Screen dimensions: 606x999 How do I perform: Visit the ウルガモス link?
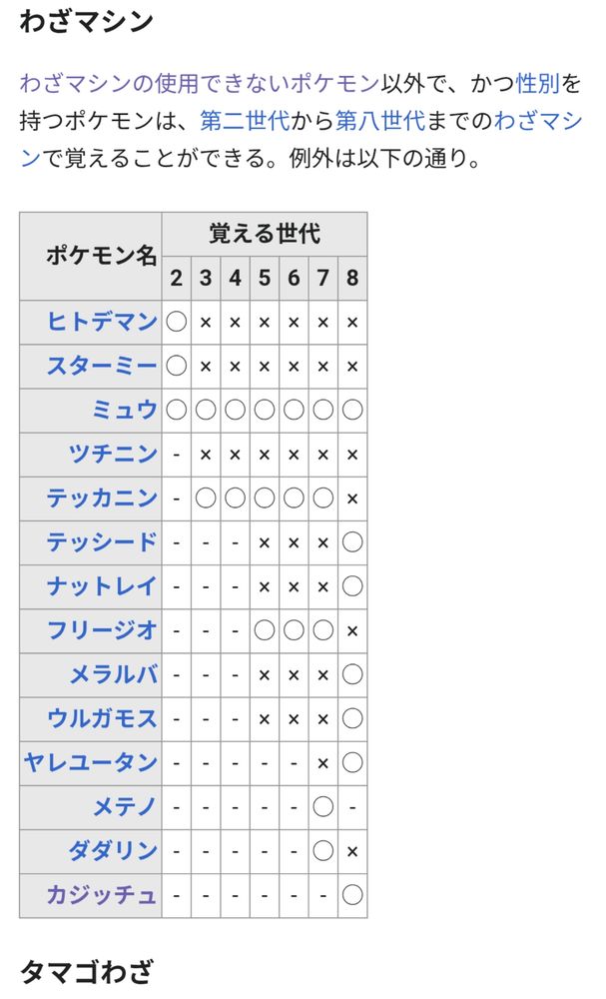tap(102, 718)
